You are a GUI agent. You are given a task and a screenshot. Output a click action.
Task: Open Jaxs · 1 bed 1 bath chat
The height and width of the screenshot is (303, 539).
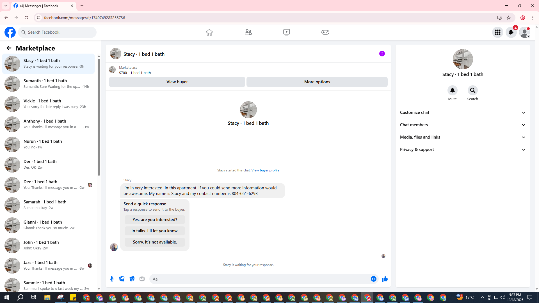coord(48,266)
